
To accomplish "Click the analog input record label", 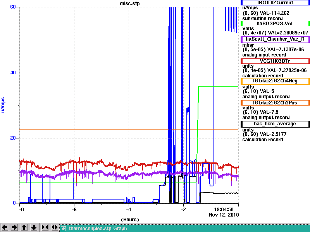I will tap(264, 55).
